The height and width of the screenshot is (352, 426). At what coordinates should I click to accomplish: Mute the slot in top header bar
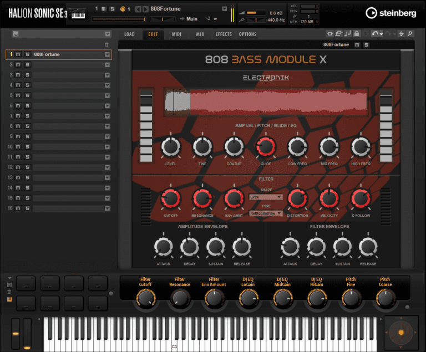(x=104, y=9)
